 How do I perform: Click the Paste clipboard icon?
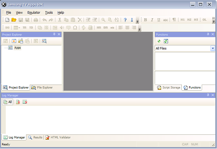tap(73, 20)
